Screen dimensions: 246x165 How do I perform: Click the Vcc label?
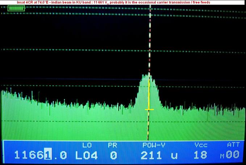click(x=201, y=145)
